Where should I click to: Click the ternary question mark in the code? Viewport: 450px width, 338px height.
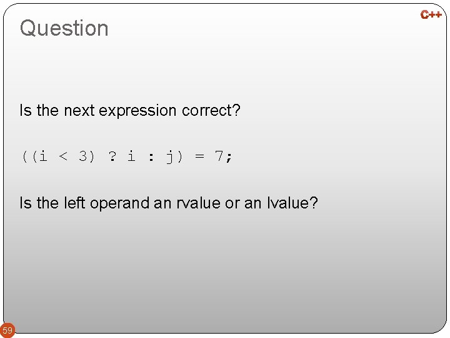coord(112,156)
